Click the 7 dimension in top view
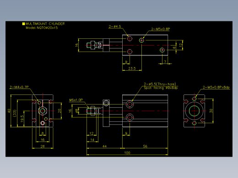 coord(165,62)
